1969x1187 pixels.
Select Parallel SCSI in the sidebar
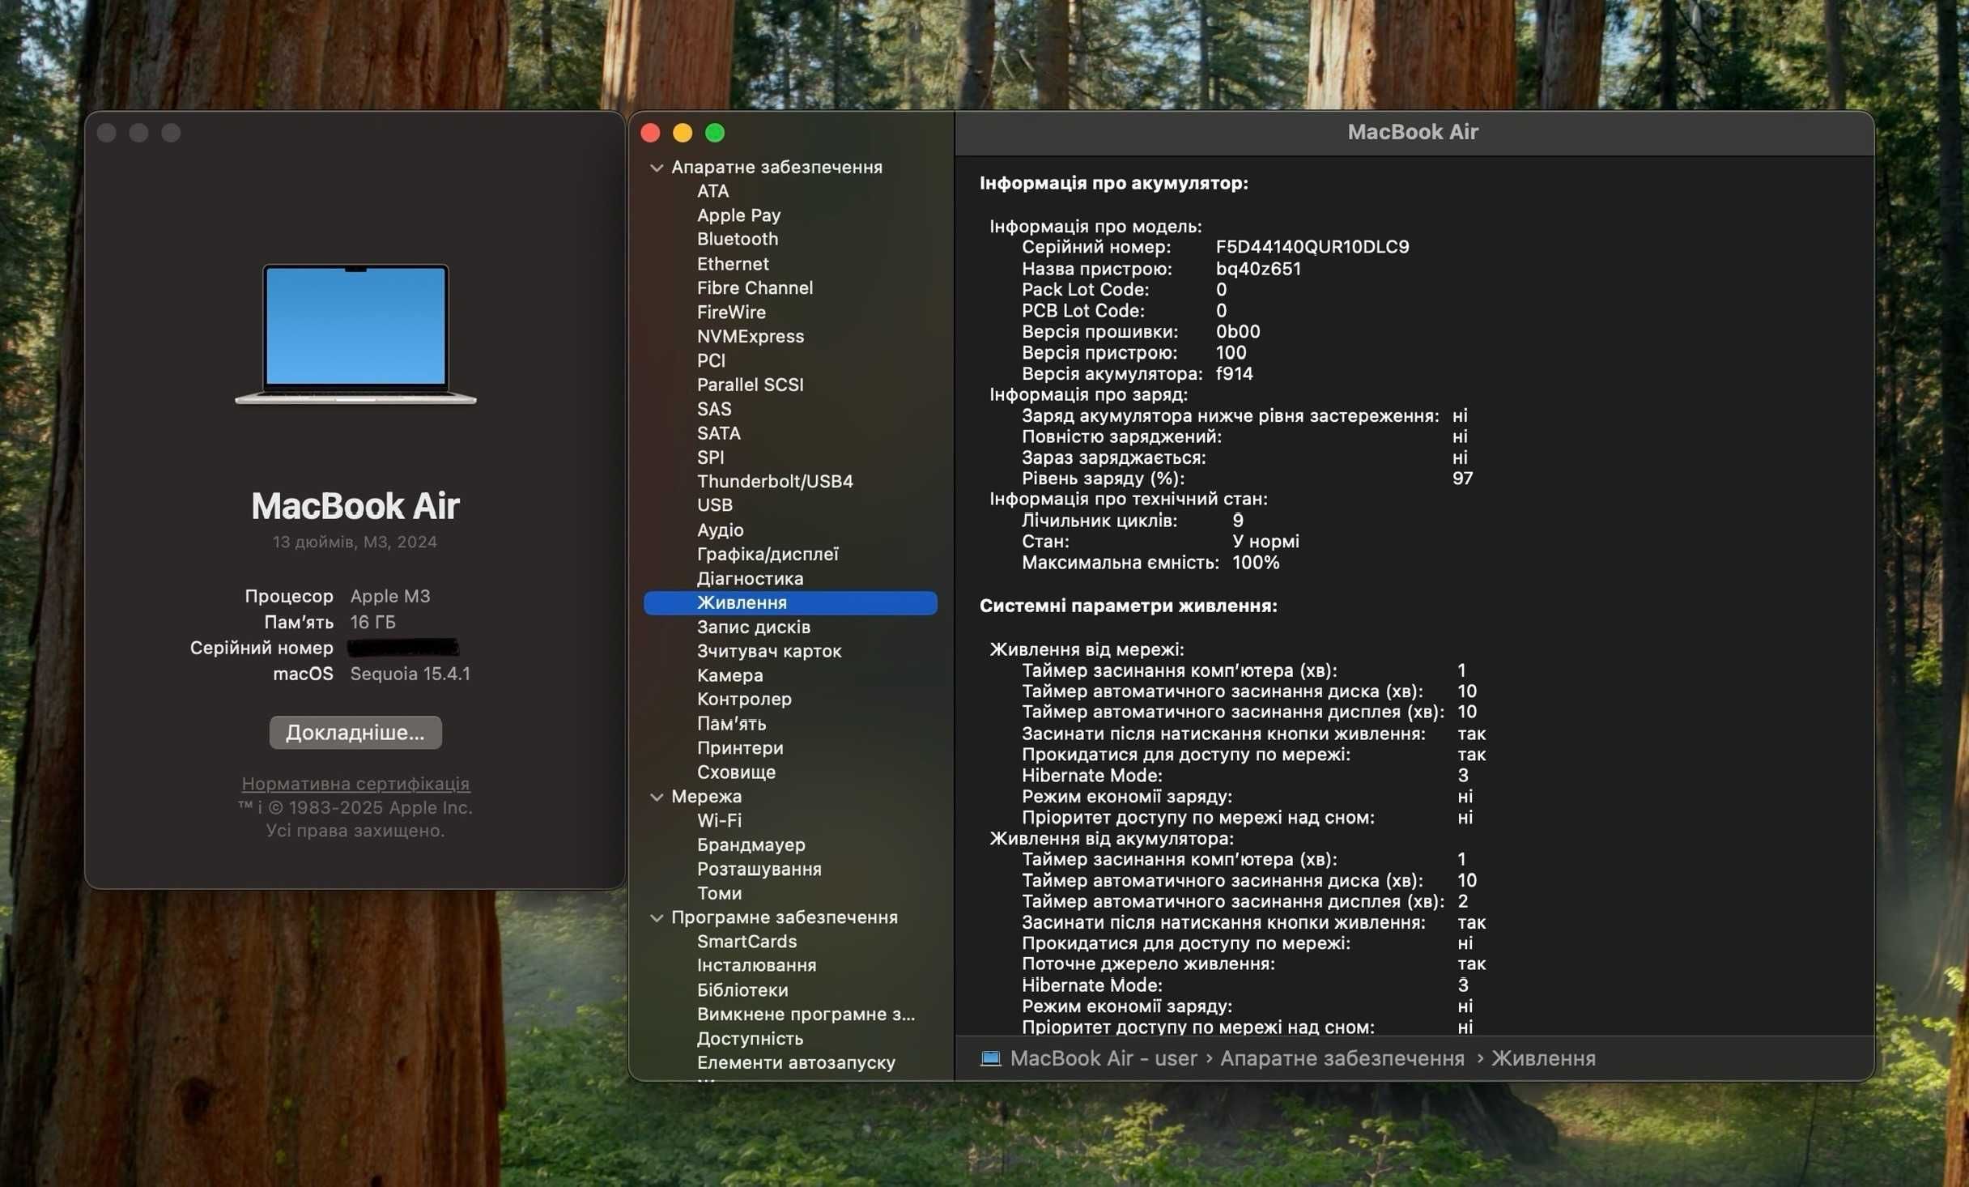coord(750,385)
